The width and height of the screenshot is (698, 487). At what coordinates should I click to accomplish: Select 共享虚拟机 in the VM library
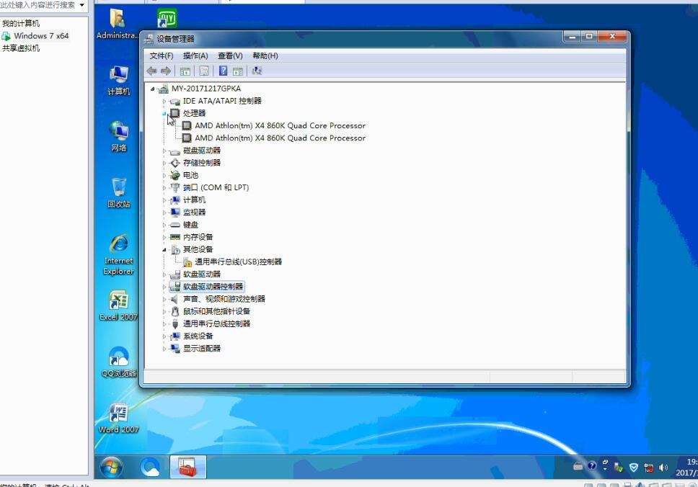(21, 48)
